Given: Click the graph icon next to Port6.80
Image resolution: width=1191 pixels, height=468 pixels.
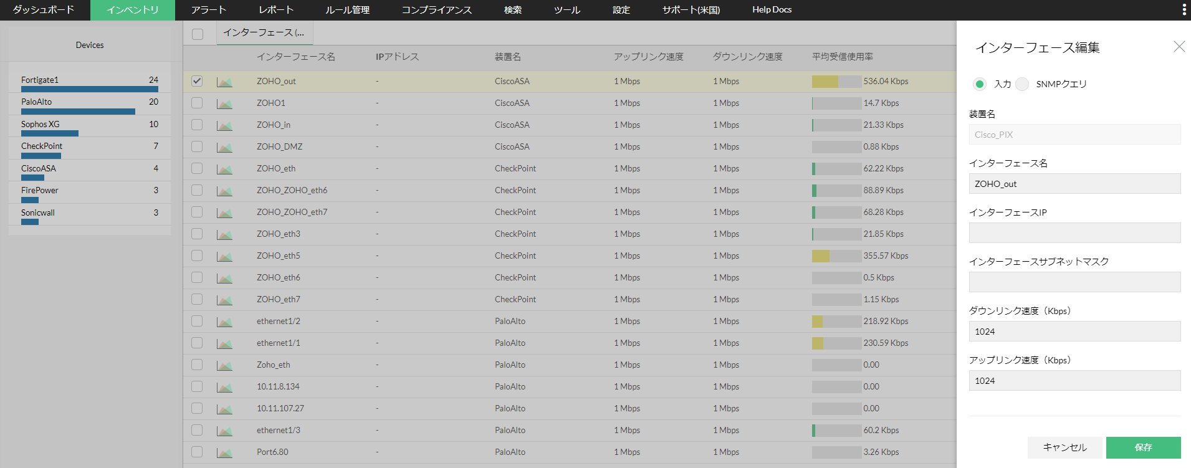Looking at the screenshot, I should coord(224,452).
